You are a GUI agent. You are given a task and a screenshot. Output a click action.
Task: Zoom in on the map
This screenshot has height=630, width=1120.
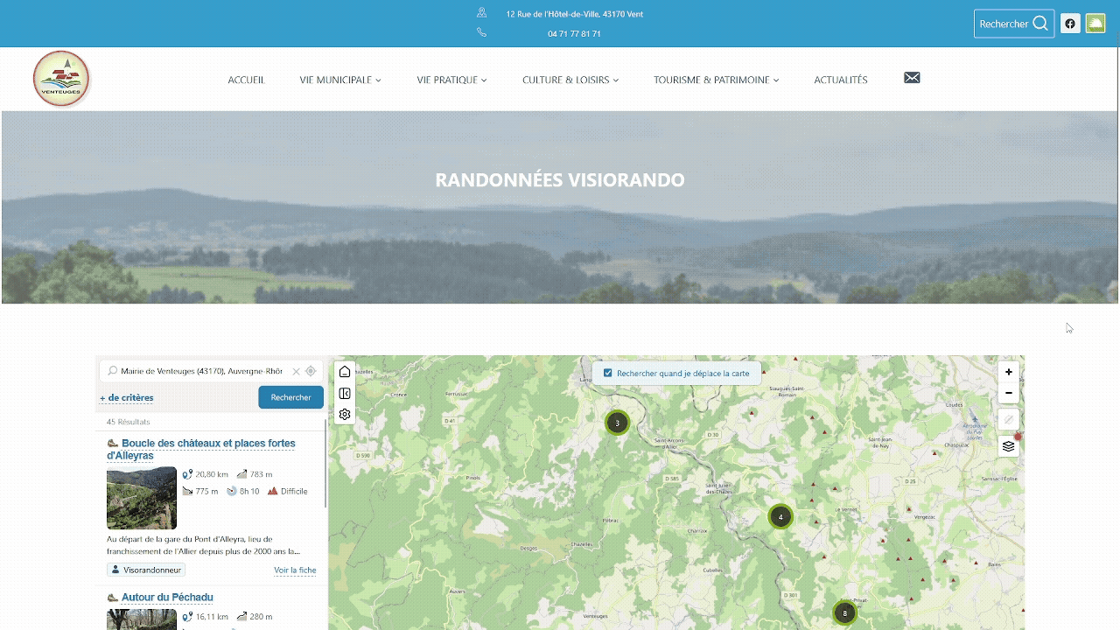1009,372
